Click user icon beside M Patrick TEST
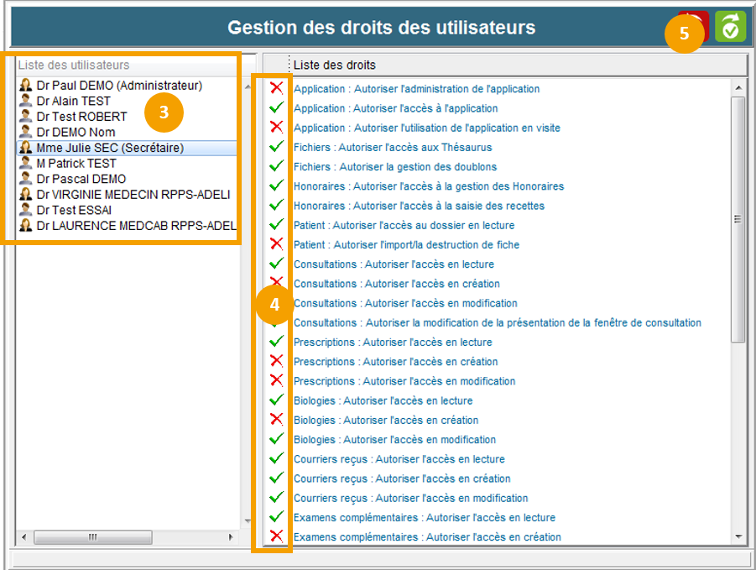Viewport: 756px width, 570px height. pos(25,164)
